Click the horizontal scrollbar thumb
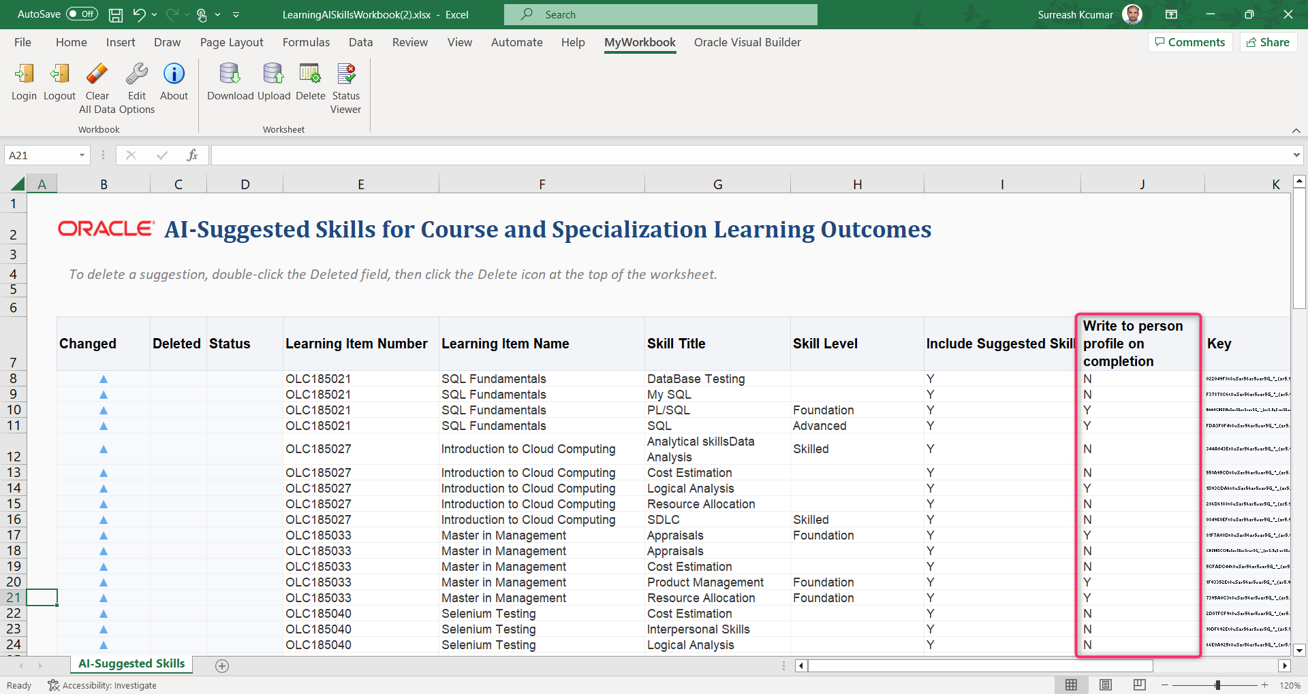 pyautogui.click(x=980, y=666)
